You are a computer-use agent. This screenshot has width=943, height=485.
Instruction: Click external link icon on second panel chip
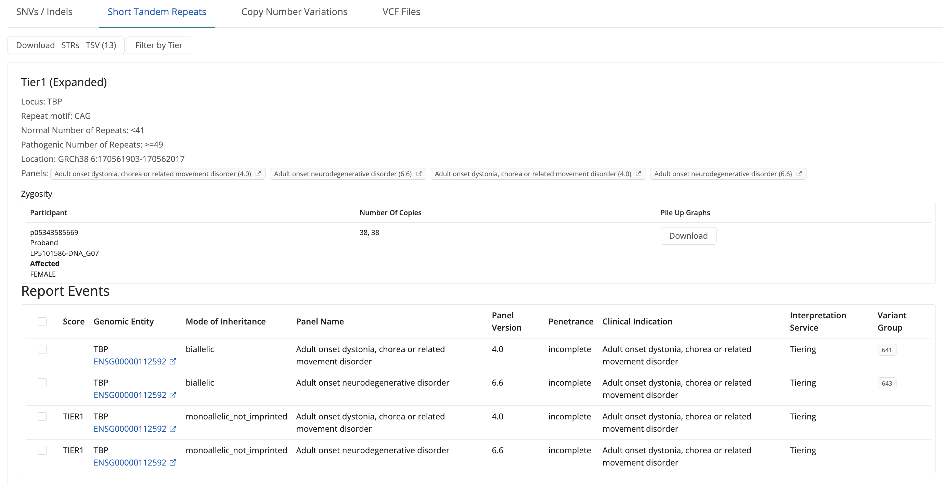pyautogui.click(x=419, y=174)
